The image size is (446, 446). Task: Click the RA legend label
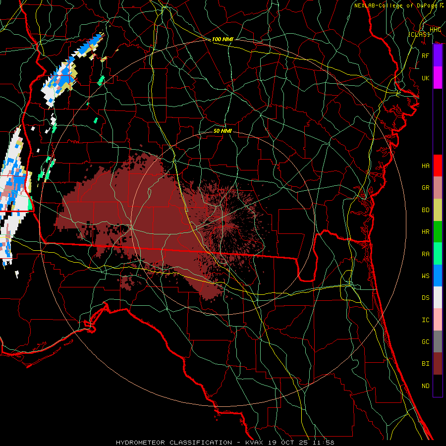point(425,254)
